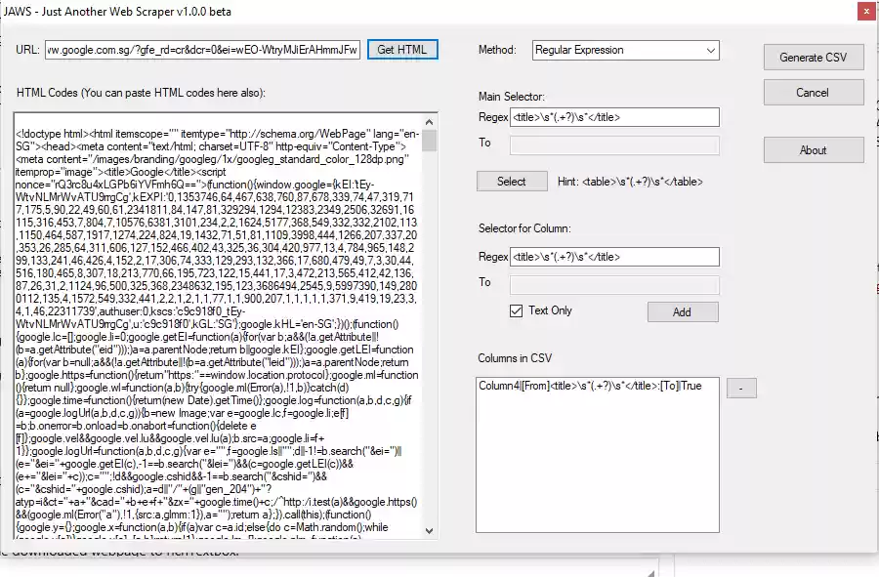Click the HTML textbox scrollbar down arrow

click(431, 532)
